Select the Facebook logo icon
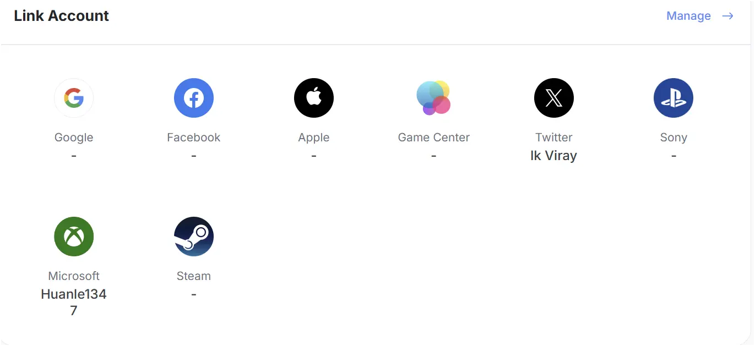The width and height of the screenshot is (755, 346). [194, 98]
